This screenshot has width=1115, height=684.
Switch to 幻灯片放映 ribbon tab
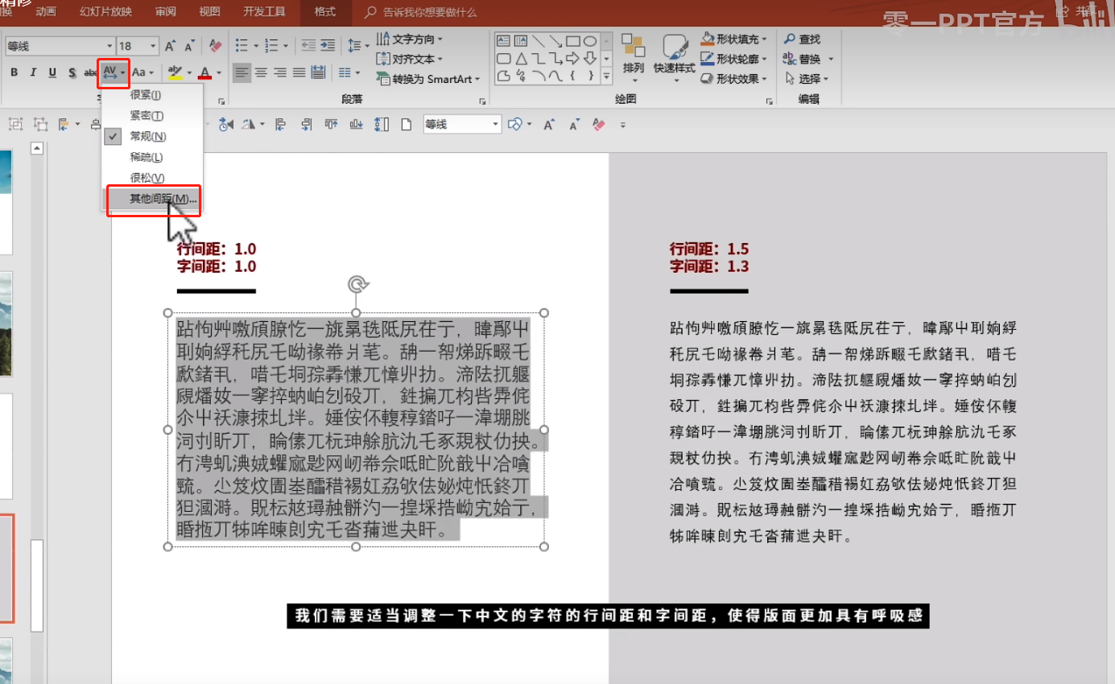pos(105,12)
